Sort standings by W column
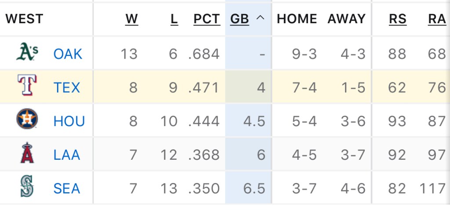450x211 pixels. (131, 19)
